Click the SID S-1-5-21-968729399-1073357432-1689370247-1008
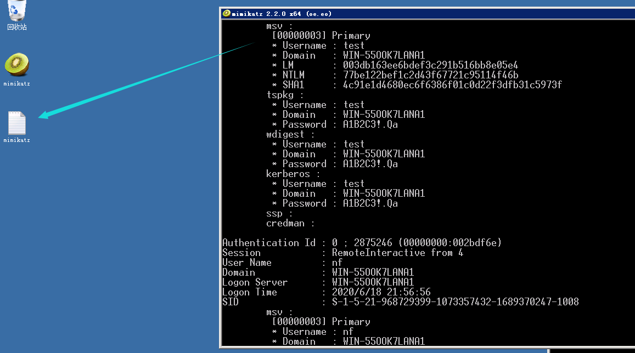This screenshot has width=635, height=353. [x=455, y=302]
